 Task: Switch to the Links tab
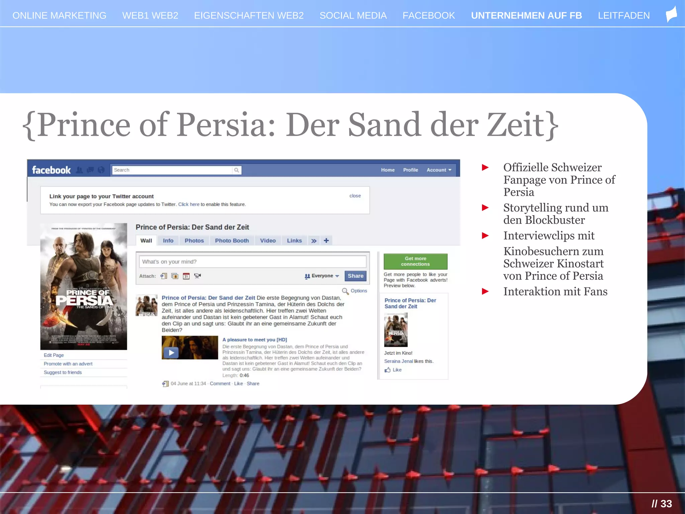[x=294, y=241]
